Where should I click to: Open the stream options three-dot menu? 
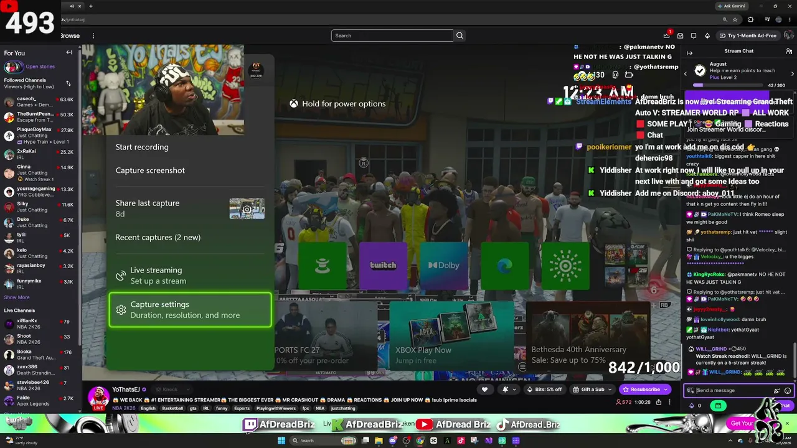click(670, 402)
